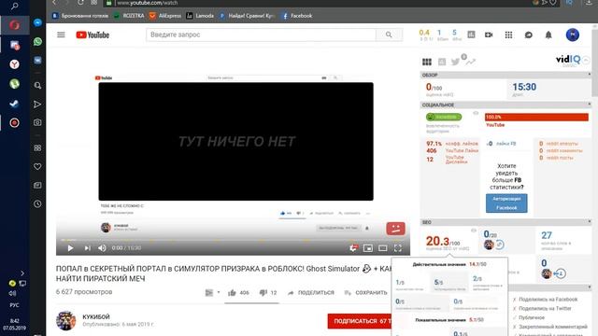The width and height of the screenshot is (598, 336).
Task: Collapse the vidIQ panel next to logo
Action: [586, 60]
